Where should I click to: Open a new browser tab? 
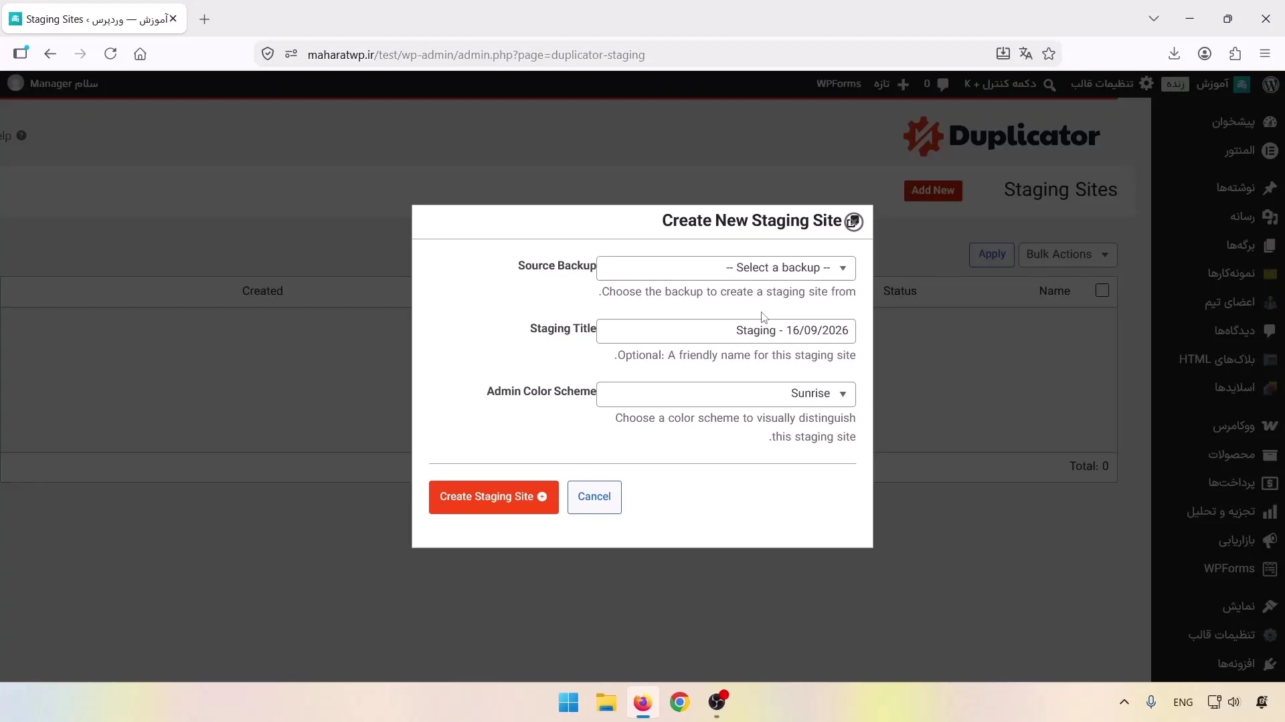(205, 19)
